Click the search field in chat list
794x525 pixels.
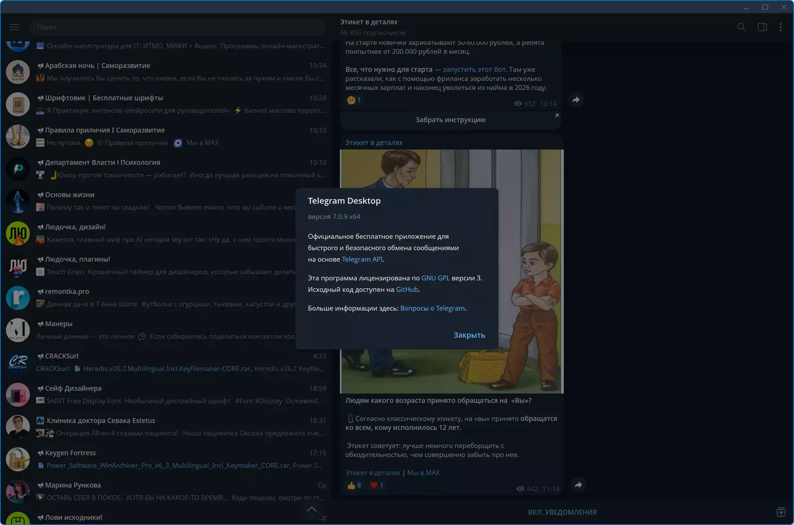(177, 27)
